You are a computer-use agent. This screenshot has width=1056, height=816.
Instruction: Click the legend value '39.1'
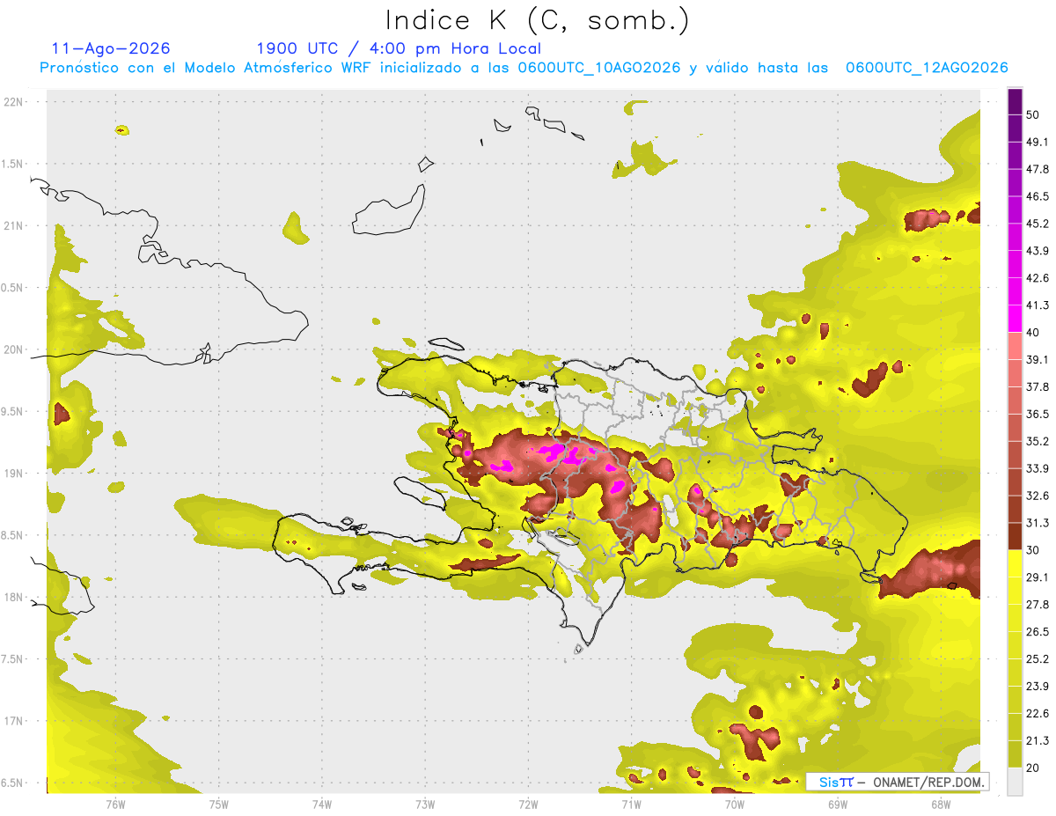pyautogui.click(x=1038, y=359)
